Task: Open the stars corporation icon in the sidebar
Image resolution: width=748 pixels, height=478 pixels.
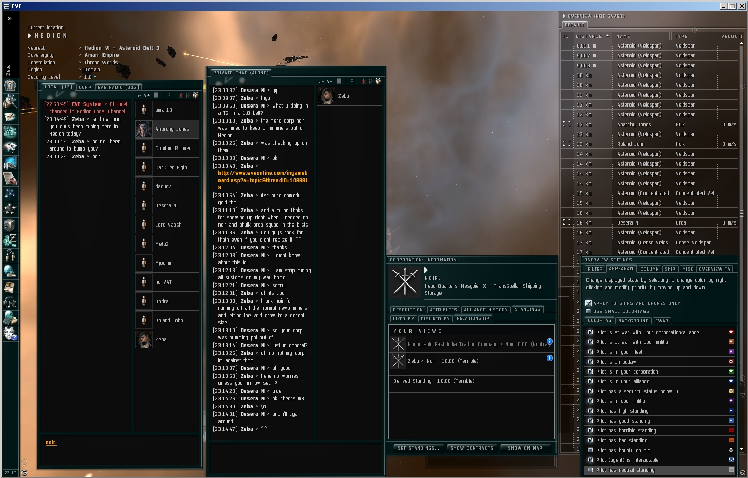Action: [x=10, y=210]
